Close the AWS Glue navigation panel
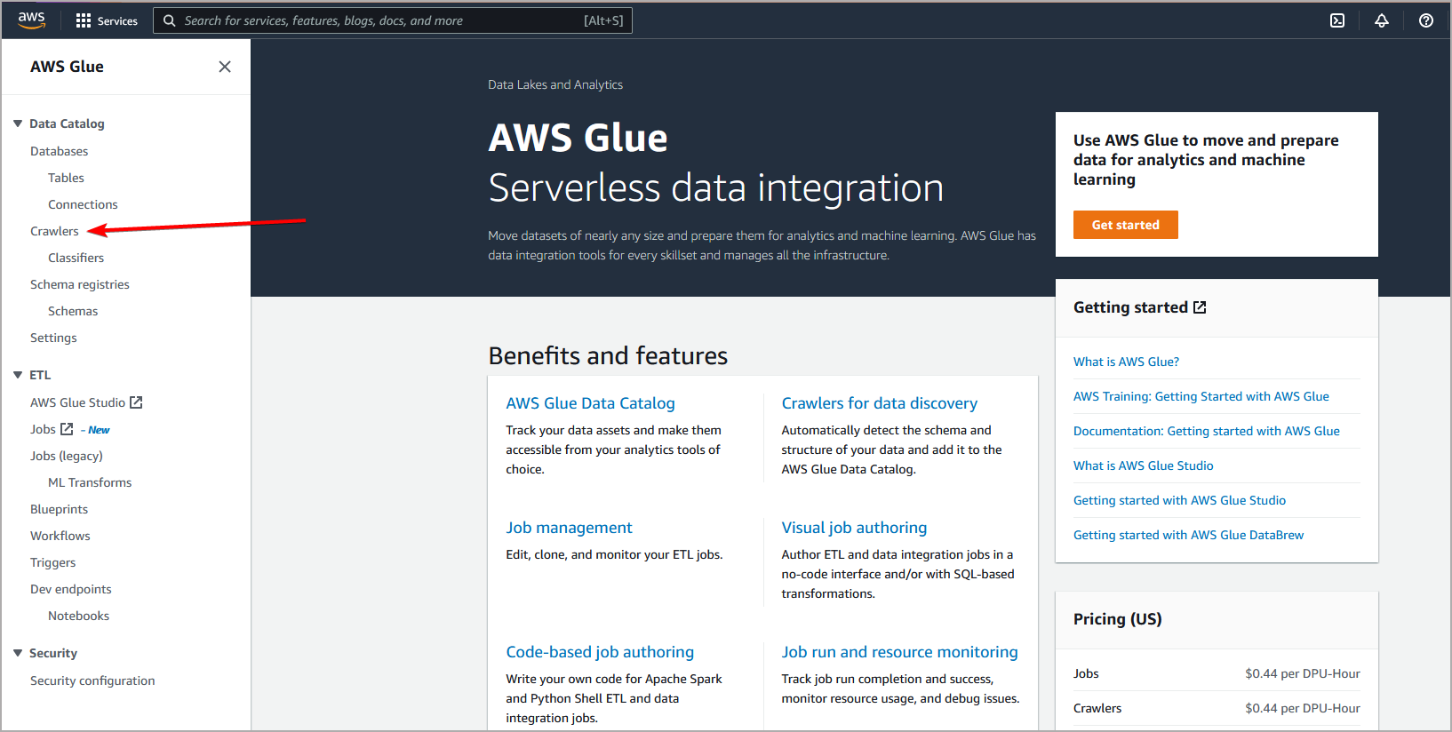The width and height of the screenshot is (1452, 732). (x=225, y=67)
